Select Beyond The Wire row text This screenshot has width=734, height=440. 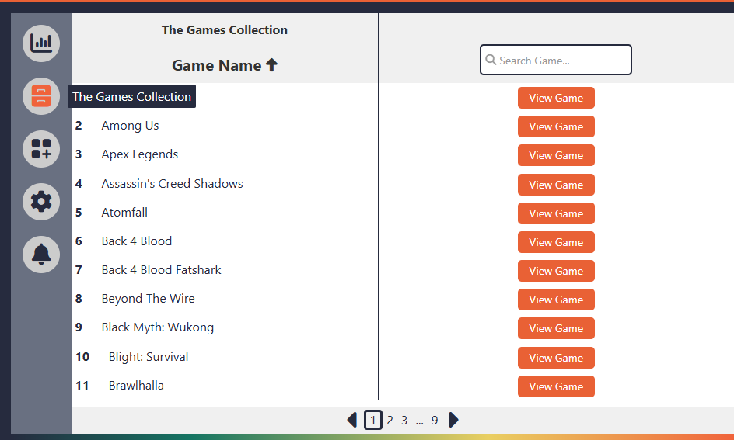point(148,299)
